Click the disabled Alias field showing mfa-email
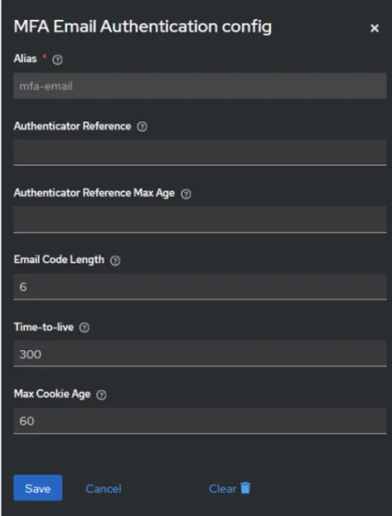This screenshot has width=392, height=516. pos(200,86)
